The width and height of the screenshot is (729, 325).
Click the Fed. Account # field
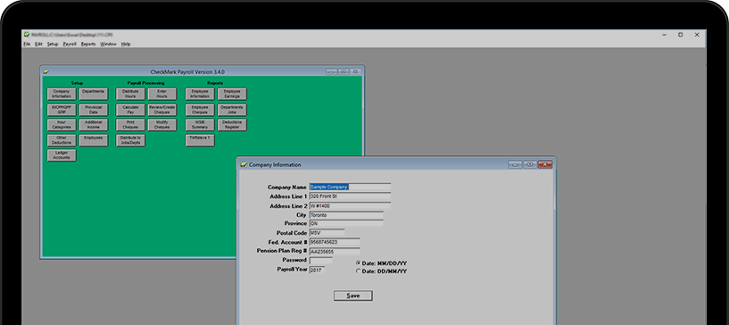coord(335,242)
